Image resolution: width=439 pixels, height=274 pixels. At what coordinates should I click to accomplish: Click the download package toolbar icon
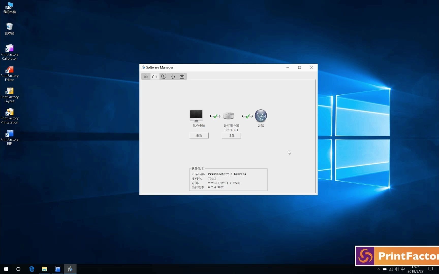tap(173, 76)
